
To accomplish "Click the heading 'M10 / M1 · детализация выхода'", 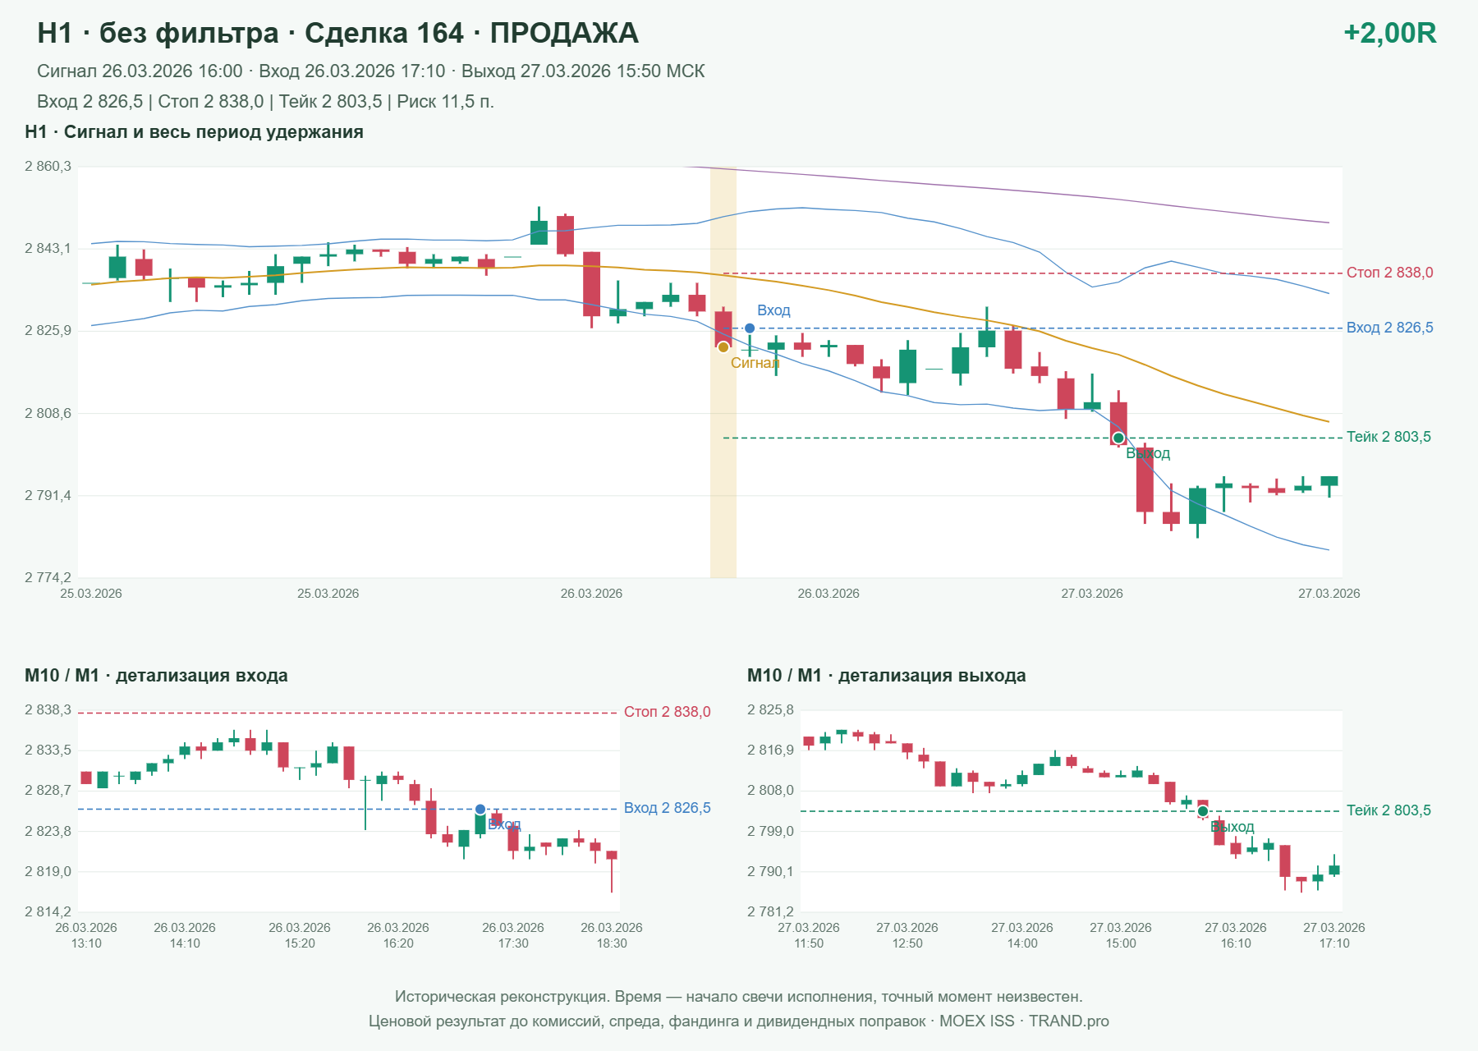I will [887, 676].
